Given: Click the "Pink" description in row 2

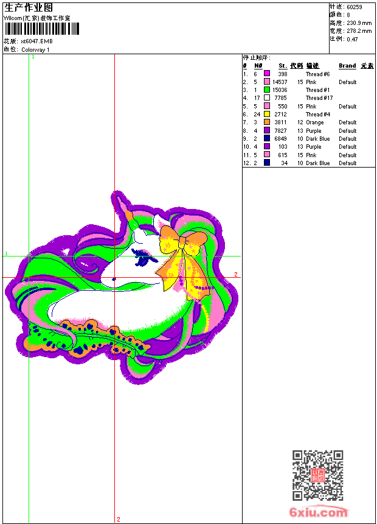Looking at the screenshot, I should click(311, 82).
